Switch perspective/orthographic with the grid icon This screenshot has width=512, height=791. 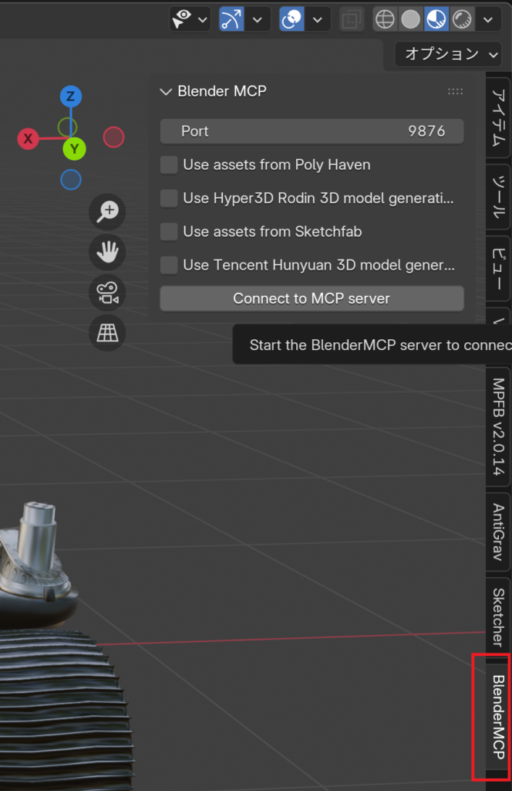click(107, 332)
